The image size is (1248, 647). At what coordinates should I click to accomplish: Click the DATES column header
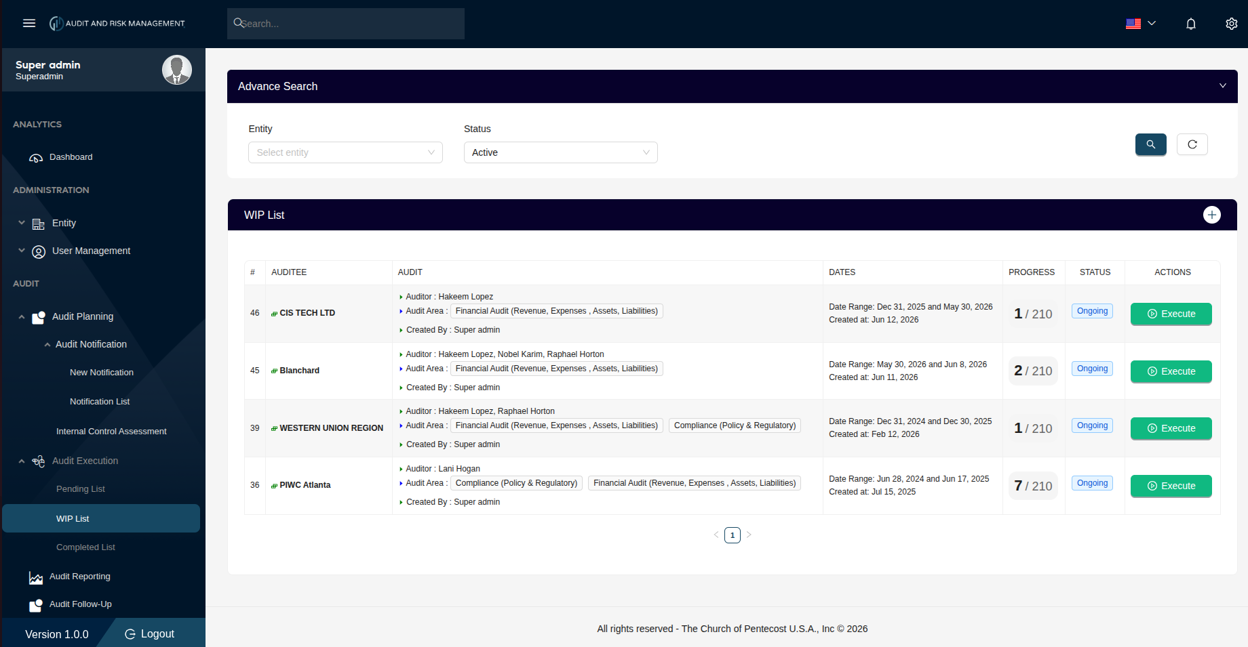coord(842,272)
